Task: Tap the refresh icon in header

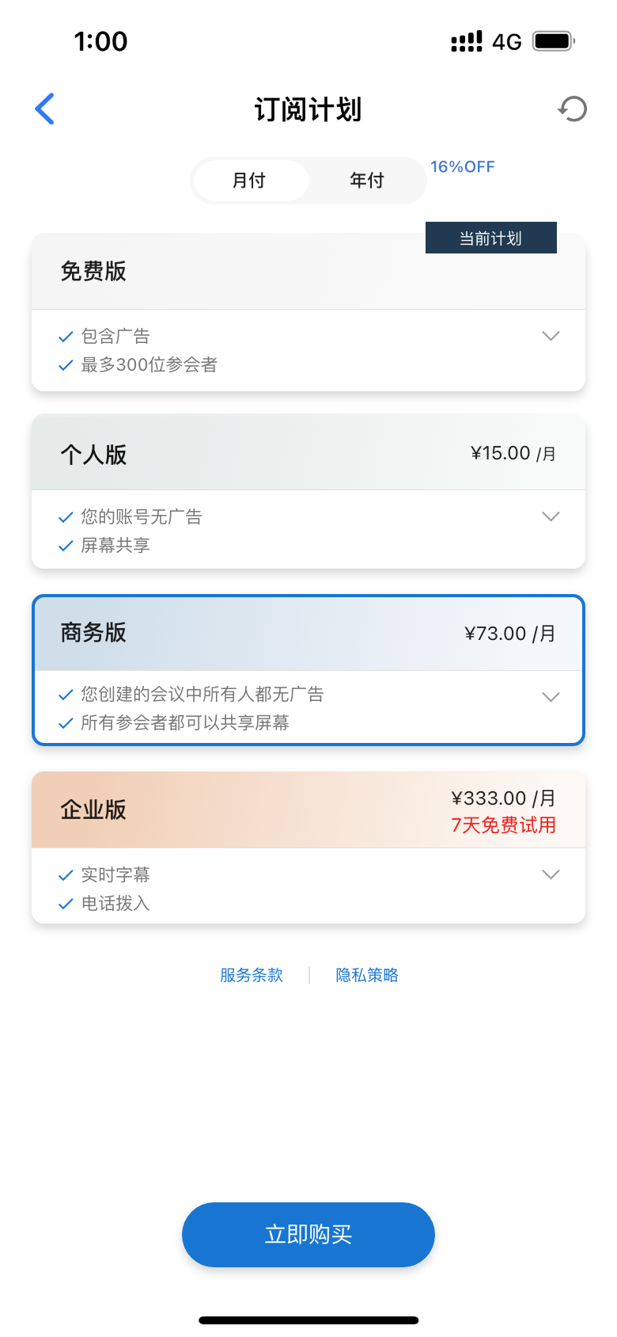Action: (x=572, y=109)
